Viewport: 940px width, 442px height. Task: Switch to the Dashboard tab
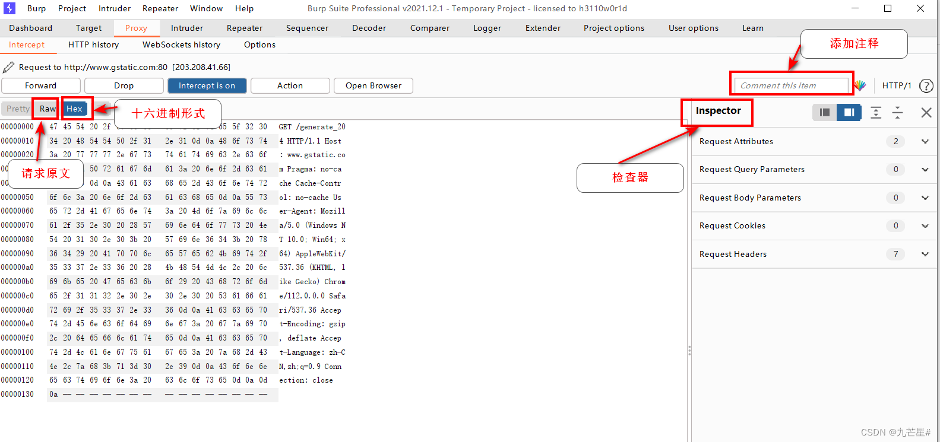(31, 28)
